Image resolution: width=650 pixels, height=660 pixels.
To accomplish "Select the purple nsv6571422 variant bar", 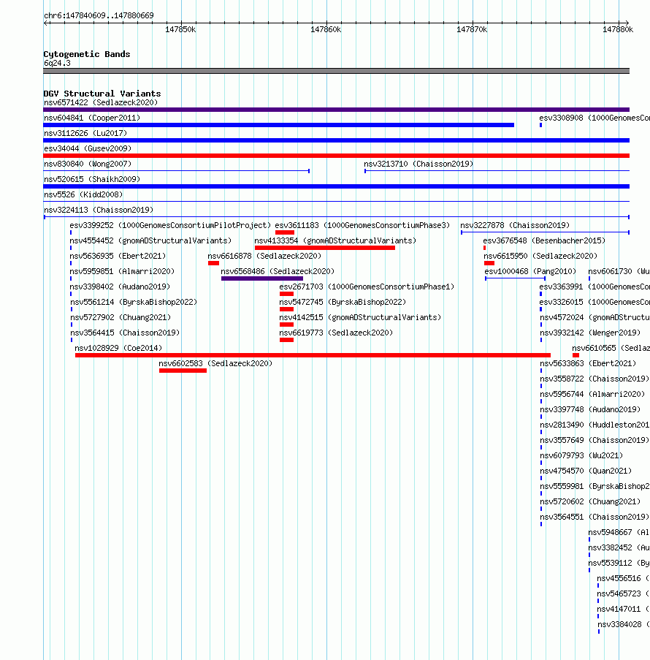I will 337,110.
